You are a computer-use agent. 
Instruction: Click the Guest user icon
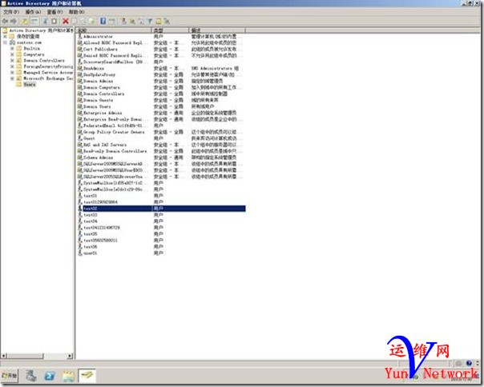click(x=80, y=138)
